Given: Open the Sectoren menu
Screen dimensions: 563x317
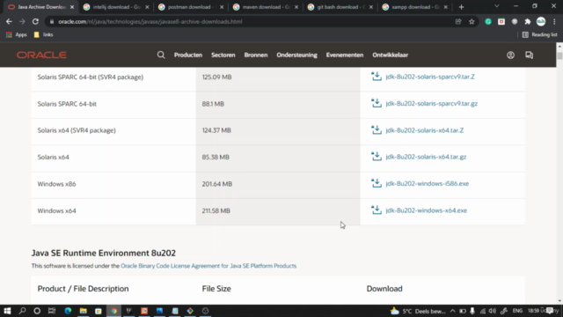Looking at the screenshot, I should click(x=223, y=55).
